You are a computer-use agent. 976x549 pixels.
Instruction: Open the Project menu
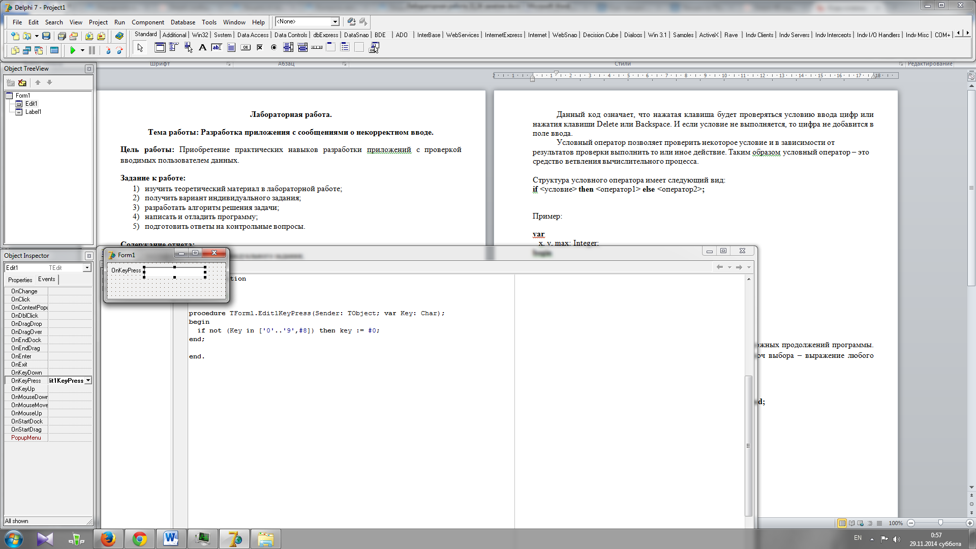coord(98,22)
